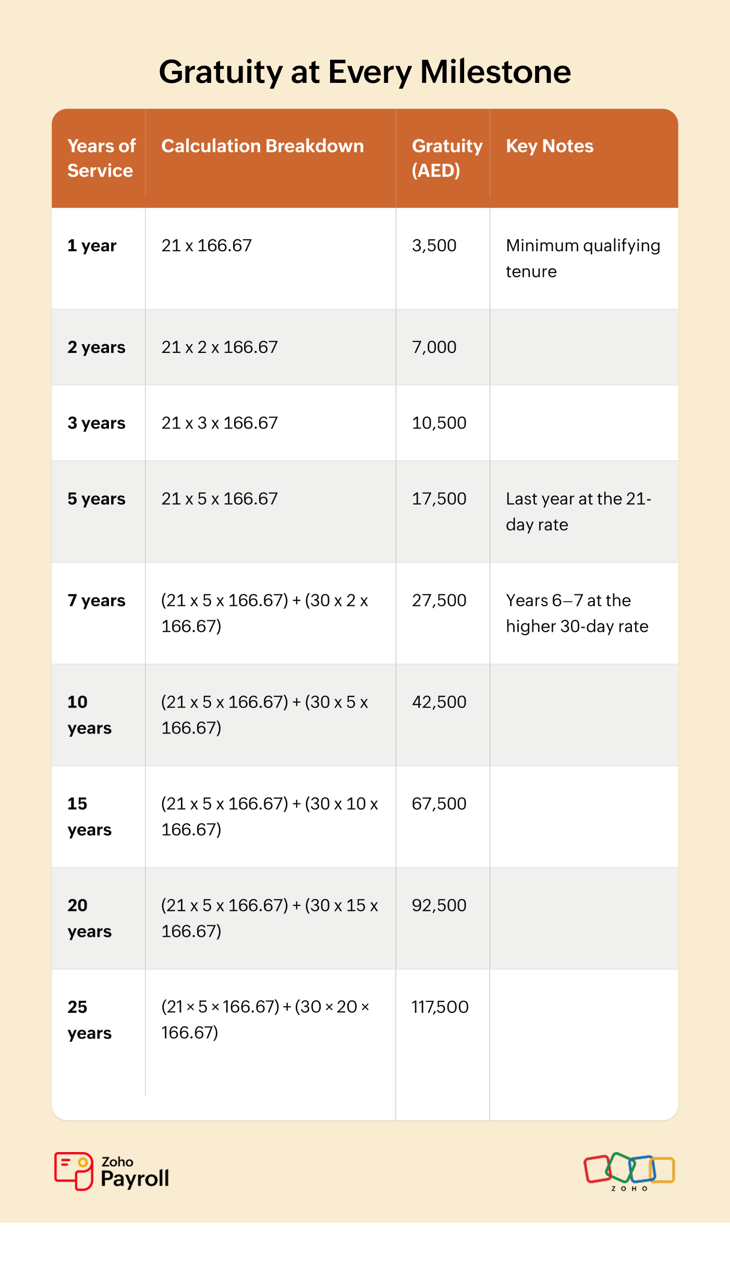Click the 'Calculation Breakdown' column header
The height and width of the screenshot is (1272, 730).
262,146
